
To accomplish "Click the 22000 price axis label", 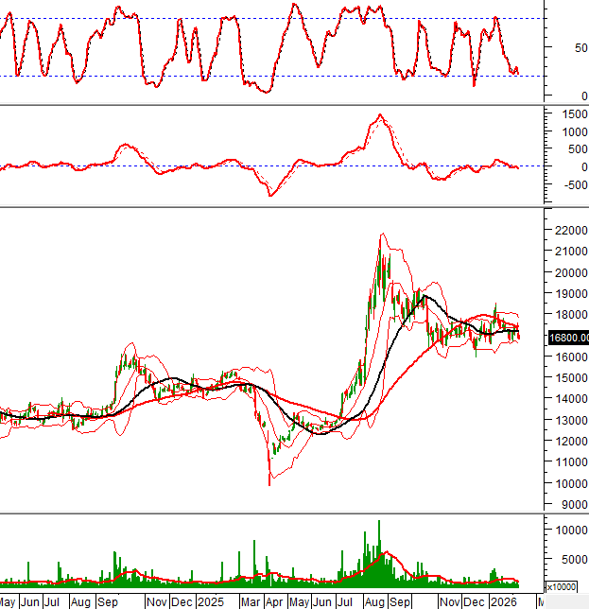I will [x=571, y=230].
